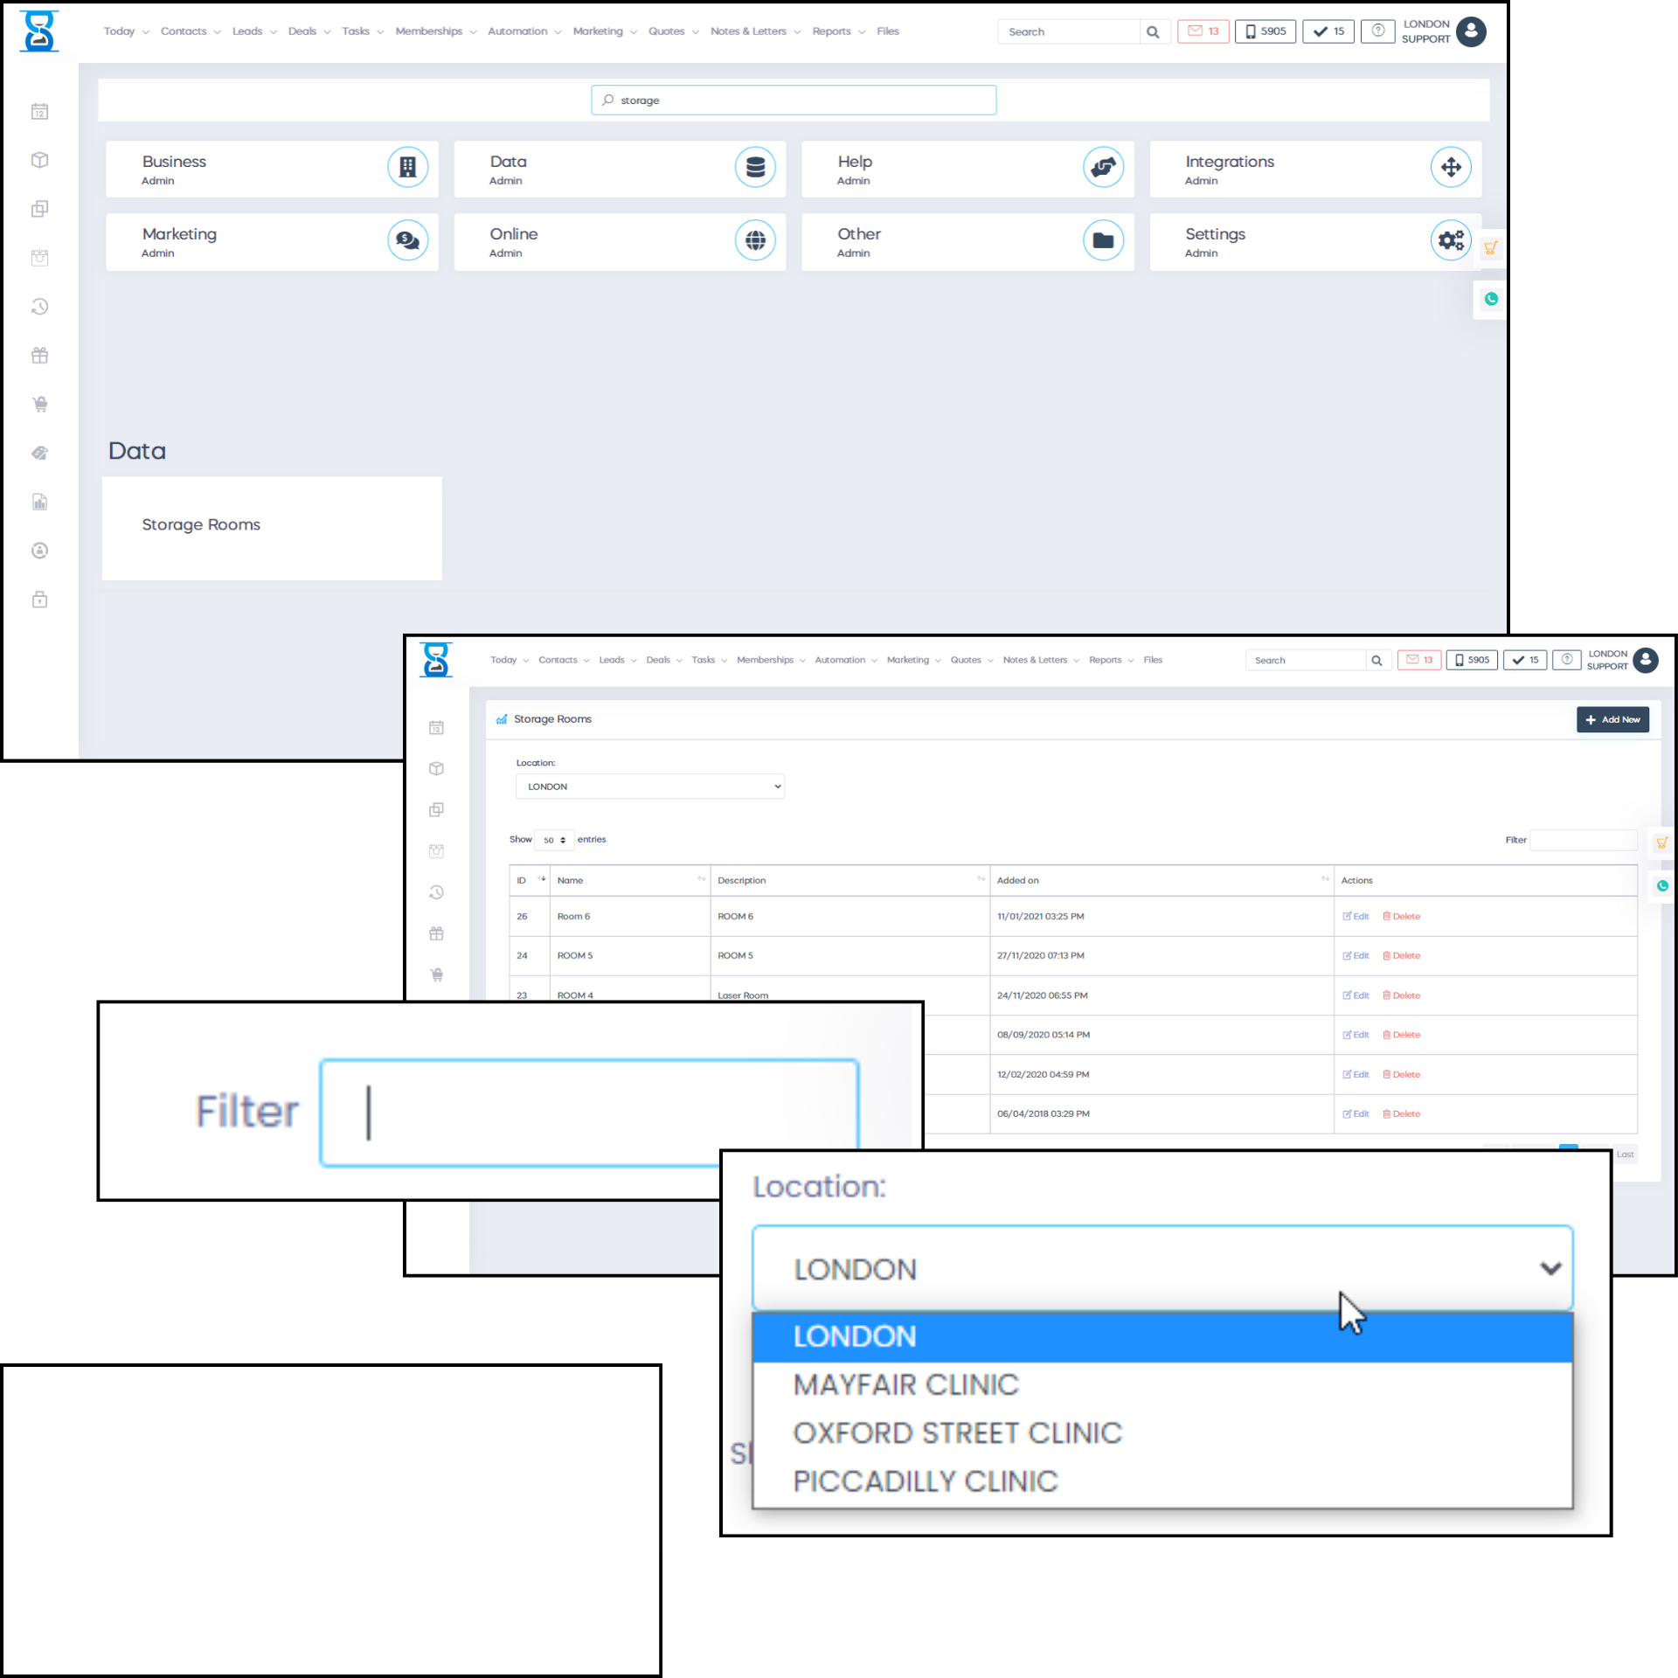Screen dimensions: 1678x1678
Task: Click the Add New button
Action: pyautogui.click(x=1612, y=719)
